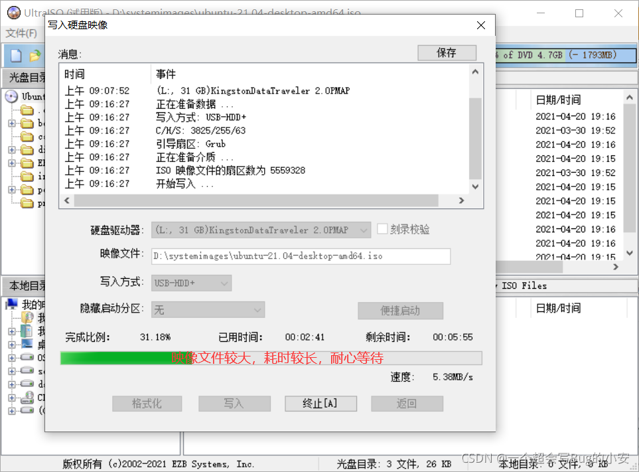The image size is (639, 472).
Task: Select the OS drive icon in local tree
Action: pos(27,357)
